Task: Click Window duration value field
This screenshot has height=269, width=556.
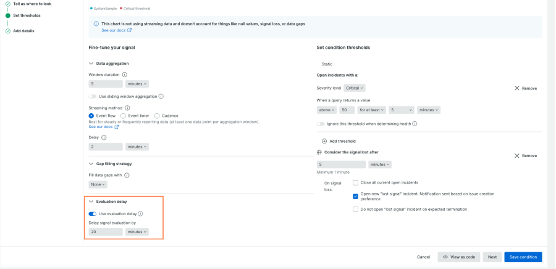Action: click(106, 83)
